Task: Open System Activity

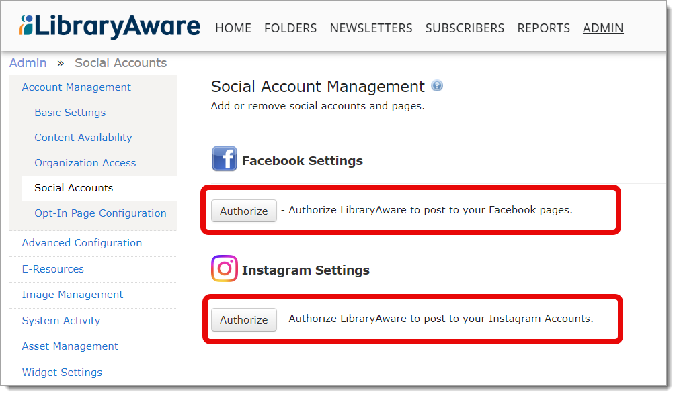Action: coord(61,321)
